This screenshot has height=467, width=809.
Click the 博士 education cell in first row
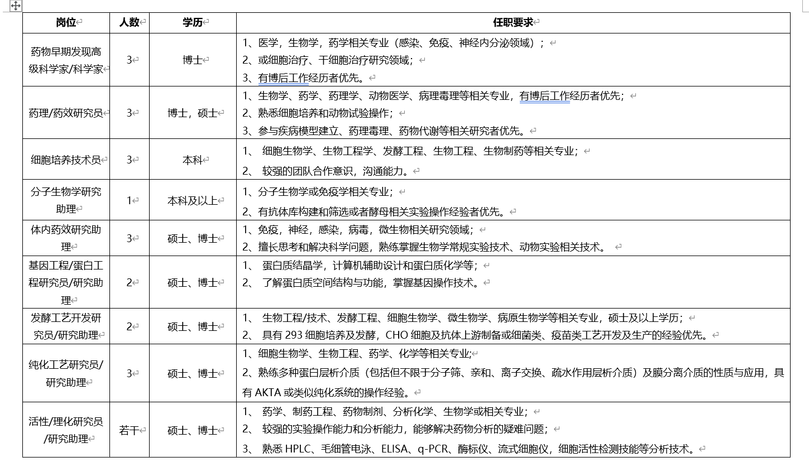[193, 60]
